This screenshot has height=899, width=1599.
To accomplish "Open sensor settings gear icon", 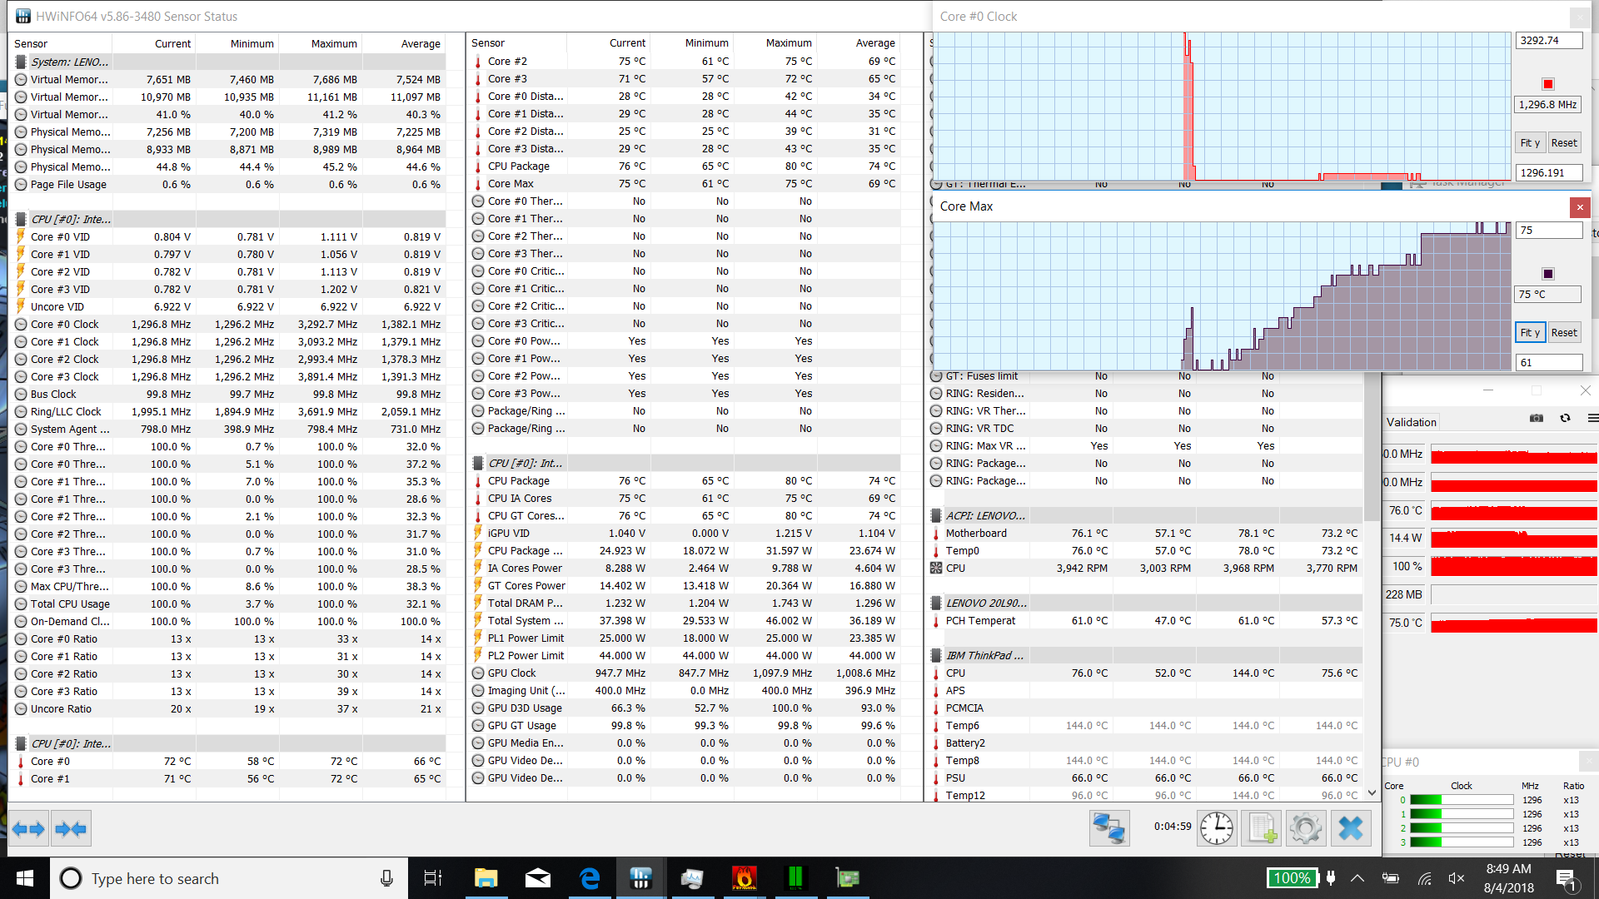I will (x=1305, y=828).
